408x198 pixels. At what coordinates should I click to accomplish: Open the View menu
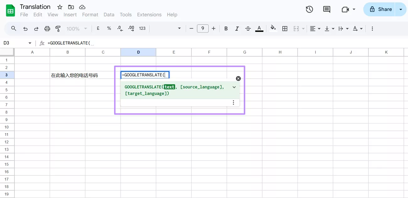(53, 15)
